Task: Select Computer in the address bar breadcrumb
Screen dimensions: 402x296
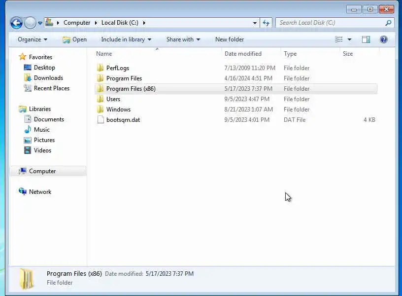Action: tap(77, 23)
